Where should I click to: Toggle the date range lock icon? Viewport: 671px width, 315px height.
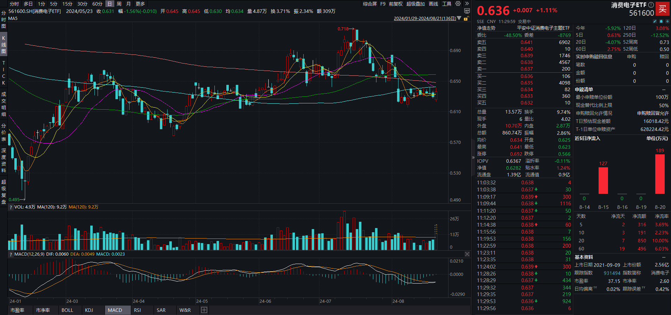click(466, 19)
